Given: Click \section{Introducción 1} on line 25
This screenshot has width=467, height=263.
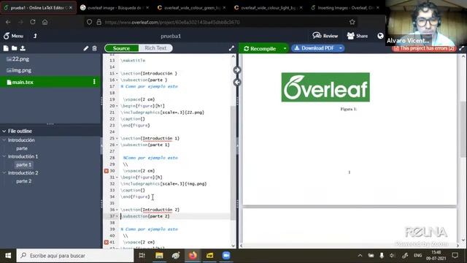Looking at the screenshot, I should pos(150,139).
